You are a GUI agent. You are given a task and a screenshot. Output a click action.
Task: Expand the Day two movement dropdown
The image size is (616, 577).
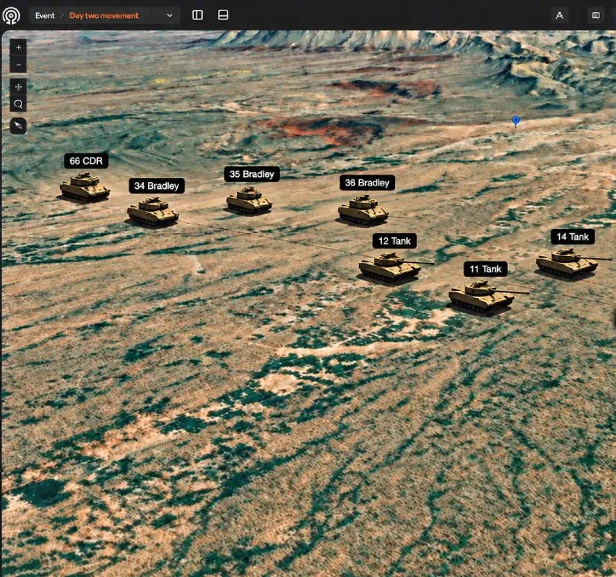click(x=169, y=16)
